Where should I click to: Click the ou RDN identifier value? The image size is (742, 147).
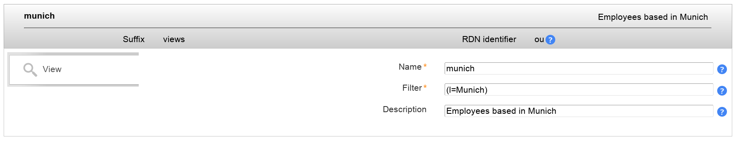(539, 40)
